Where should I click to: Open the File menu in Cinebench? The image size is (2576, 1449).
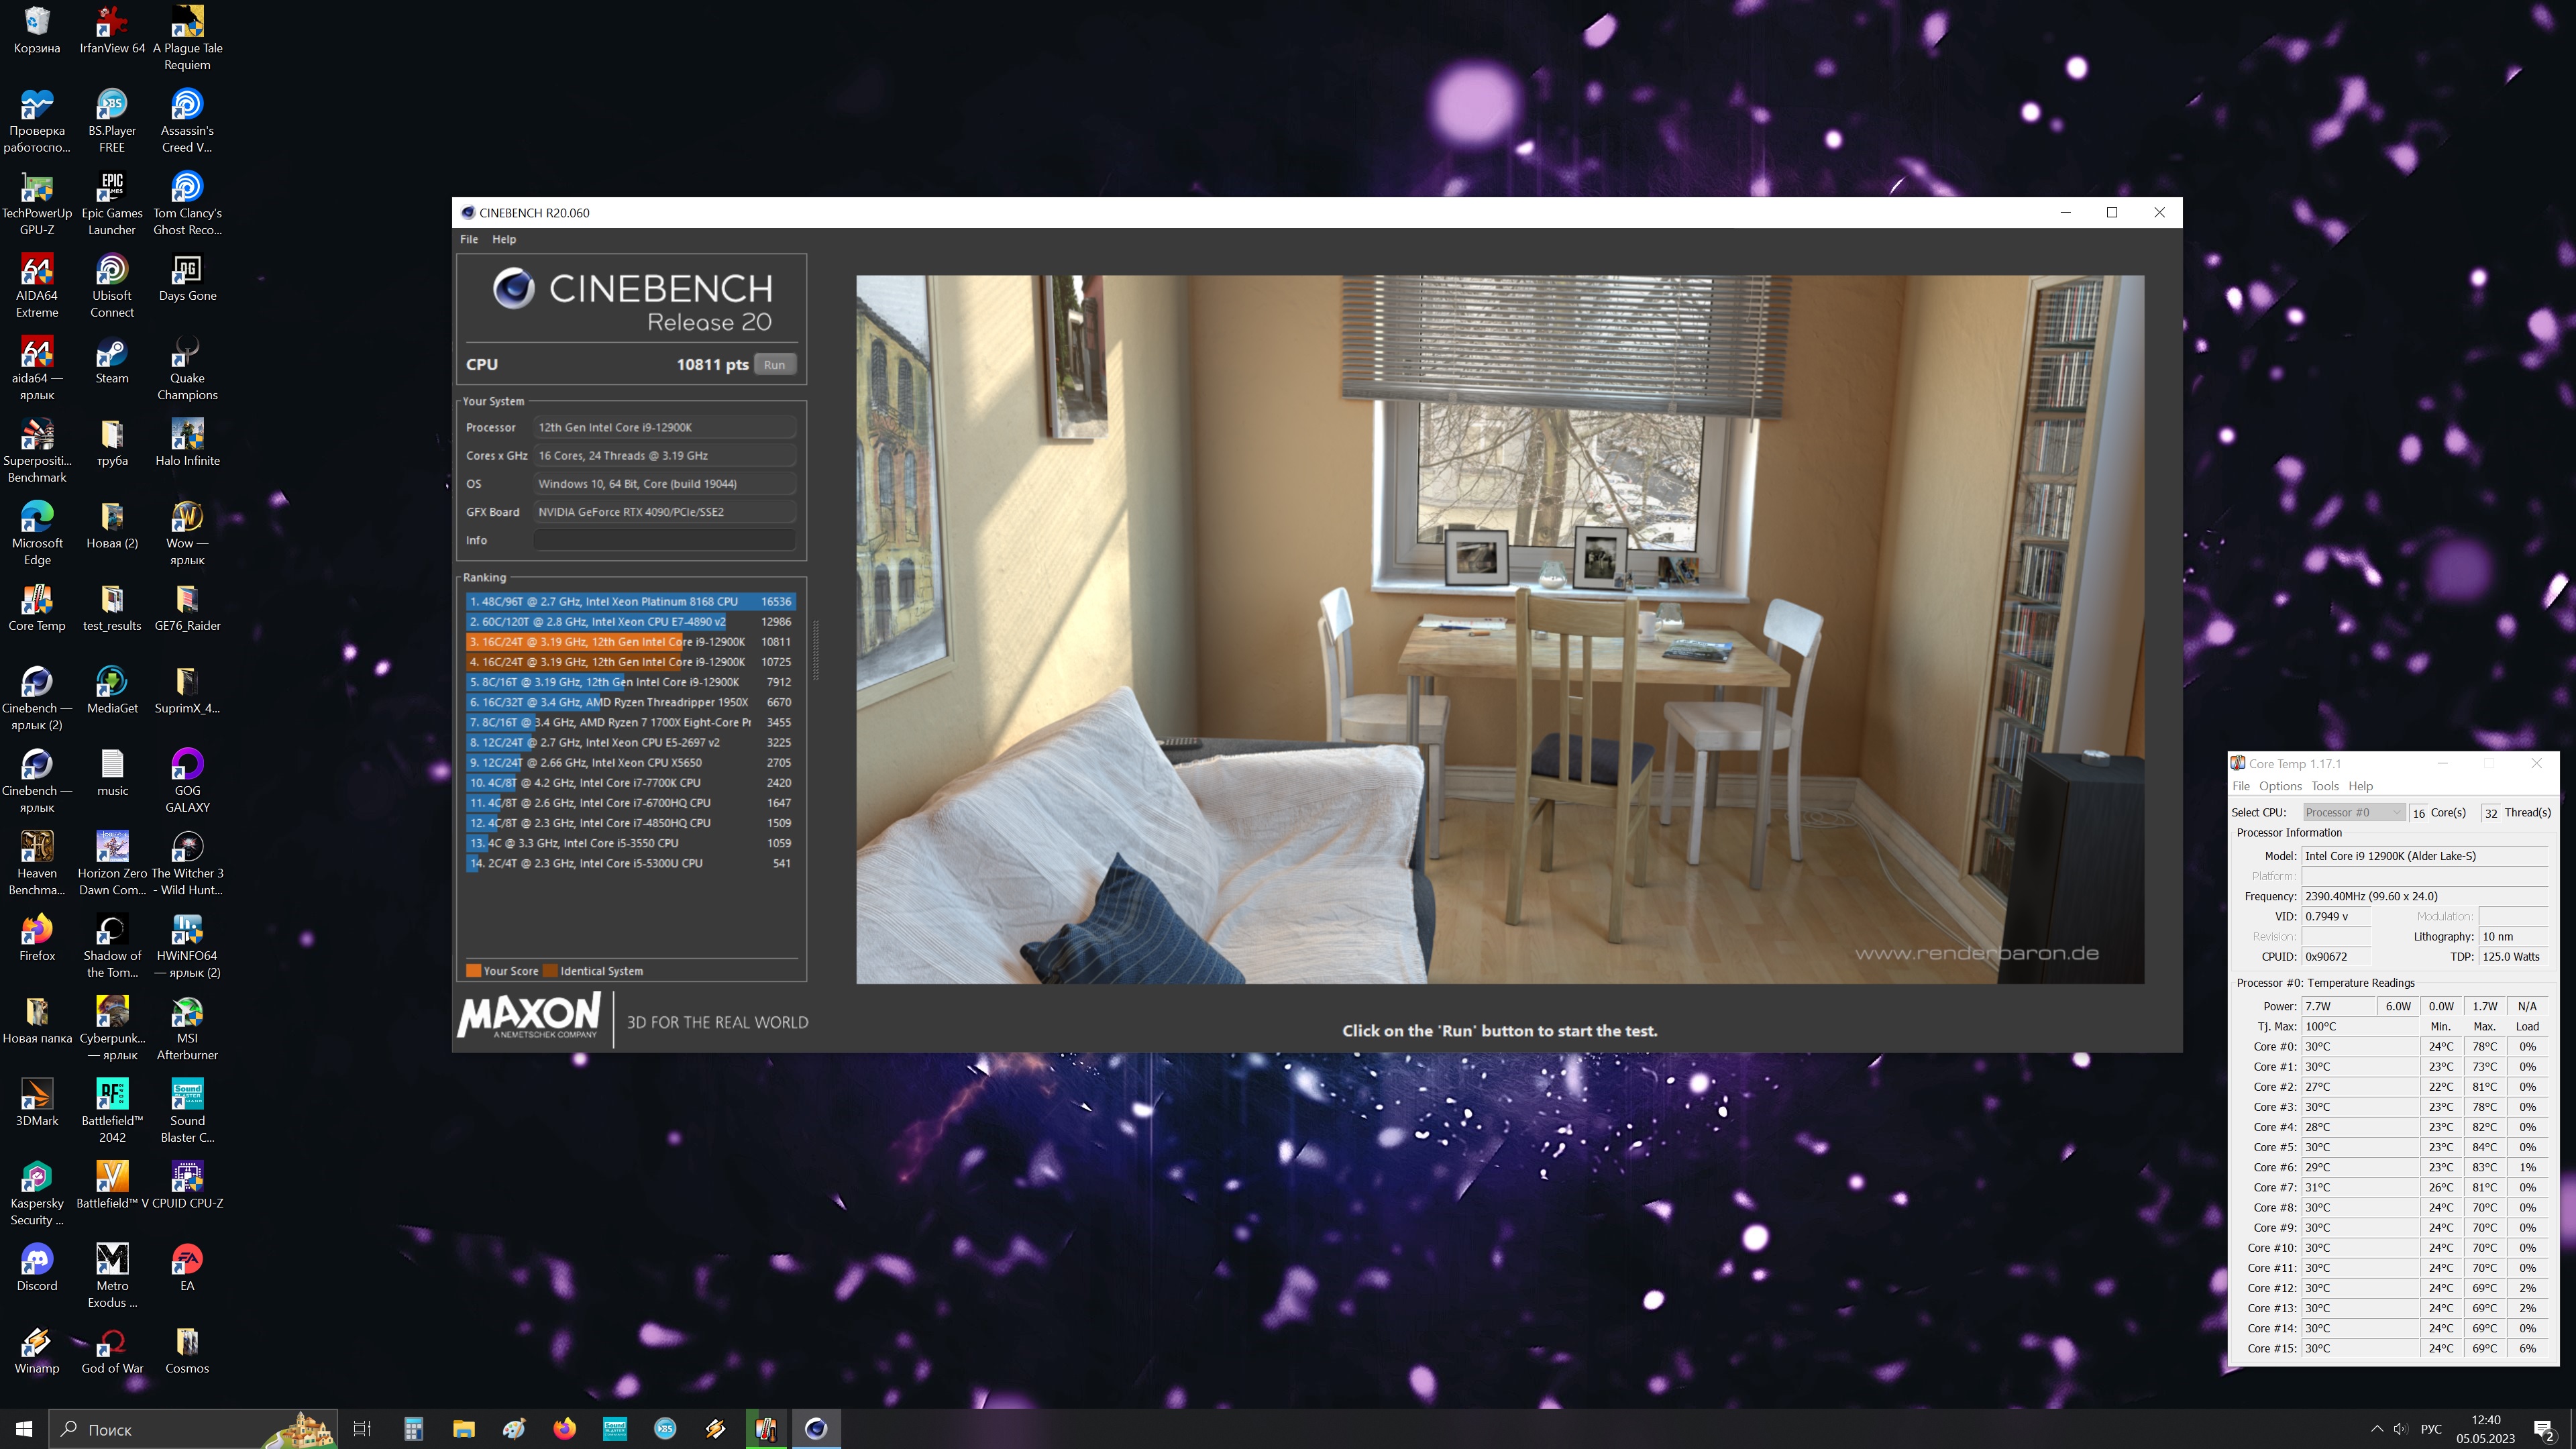pos(468,239)
